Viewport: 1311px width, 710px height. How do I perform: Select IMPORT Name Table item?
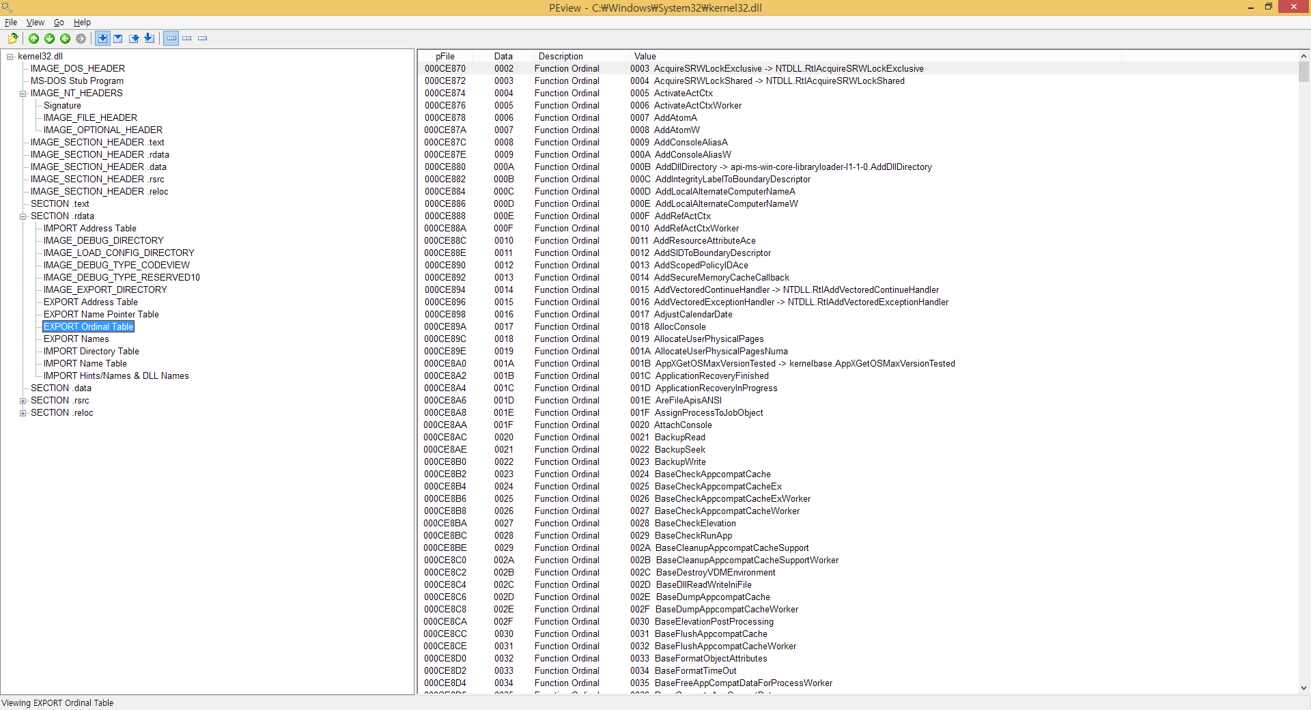85,364
